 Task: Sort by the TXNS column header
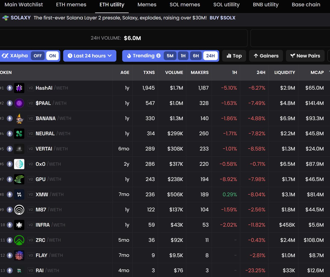point(149,73)
